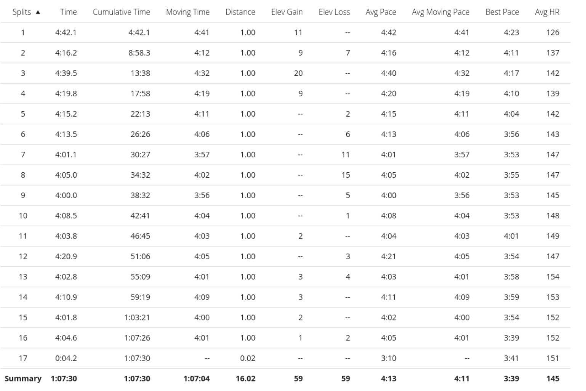Sort table by Time column header

click(x=68, y=12)
